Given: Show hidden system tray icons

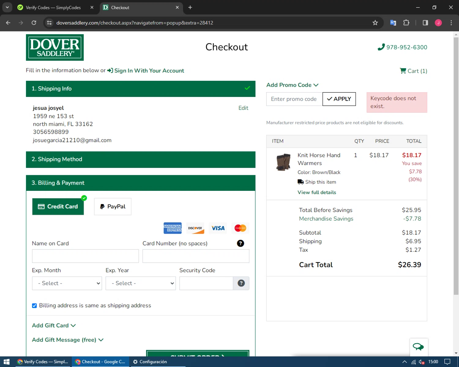Looking at the screenshot, I should [x=405, y=362].
